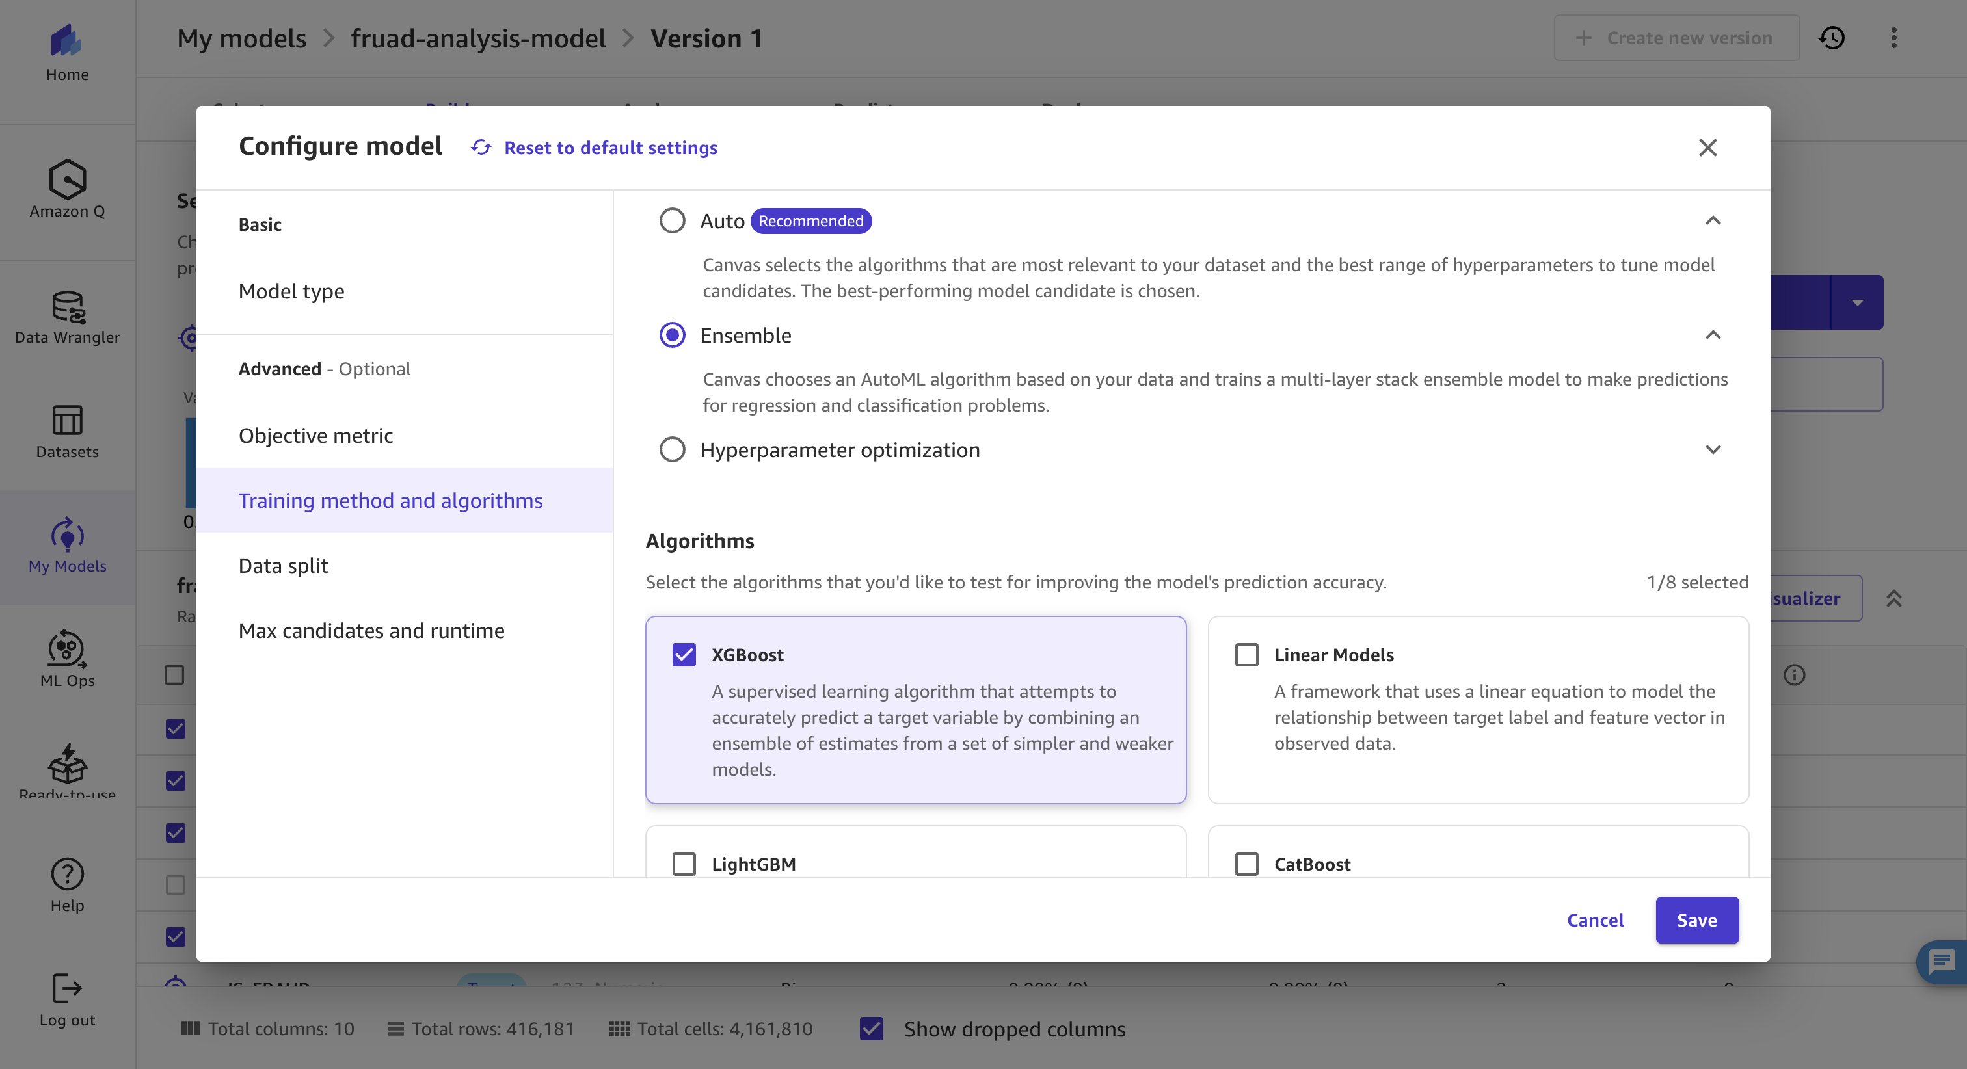Expand Hyperparameter optimization details
The height and width of the screenshot is (1069, 1967).
pos(1713,450)
